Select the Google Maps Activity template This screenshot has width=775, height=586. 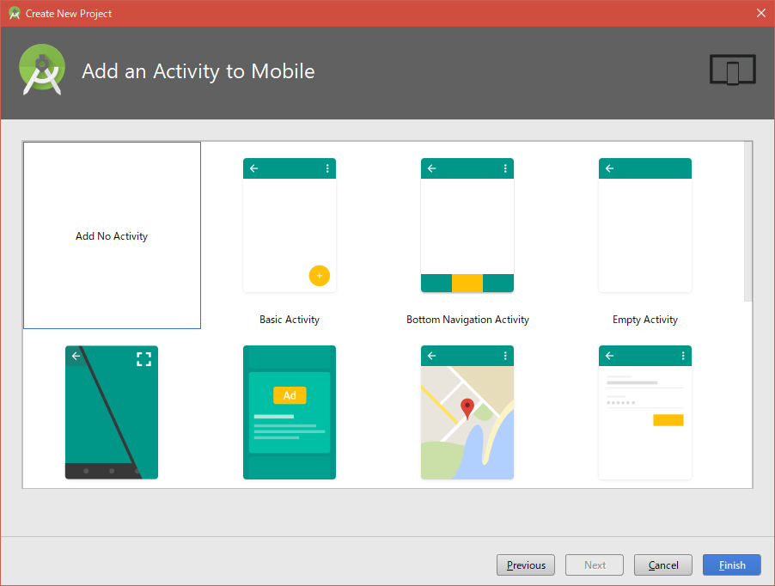click(x=467, y=412)
